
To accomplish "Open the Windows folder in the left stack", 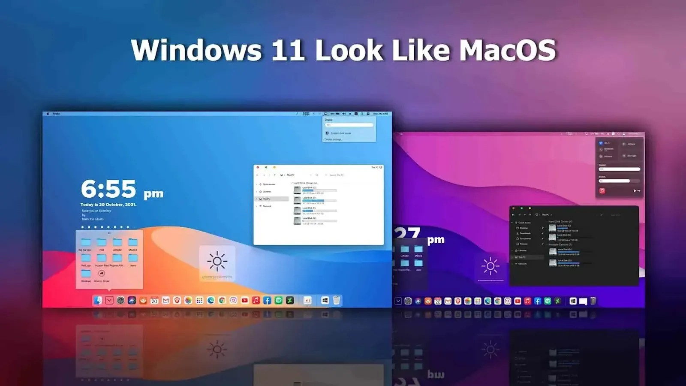I will [x=86, y=275].
